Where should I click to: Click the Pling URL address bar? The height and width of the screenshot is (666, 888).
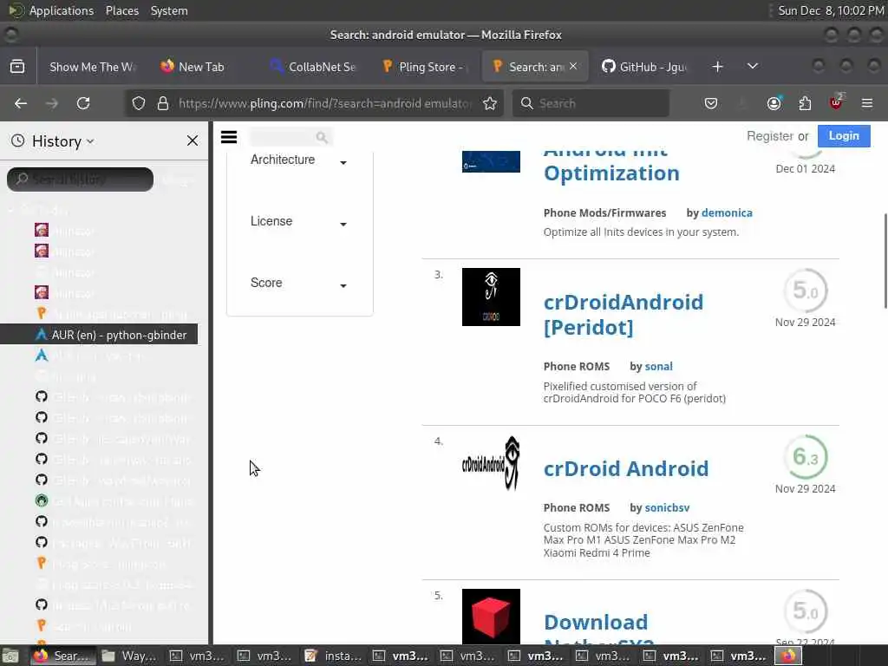[x=326, y=103]
